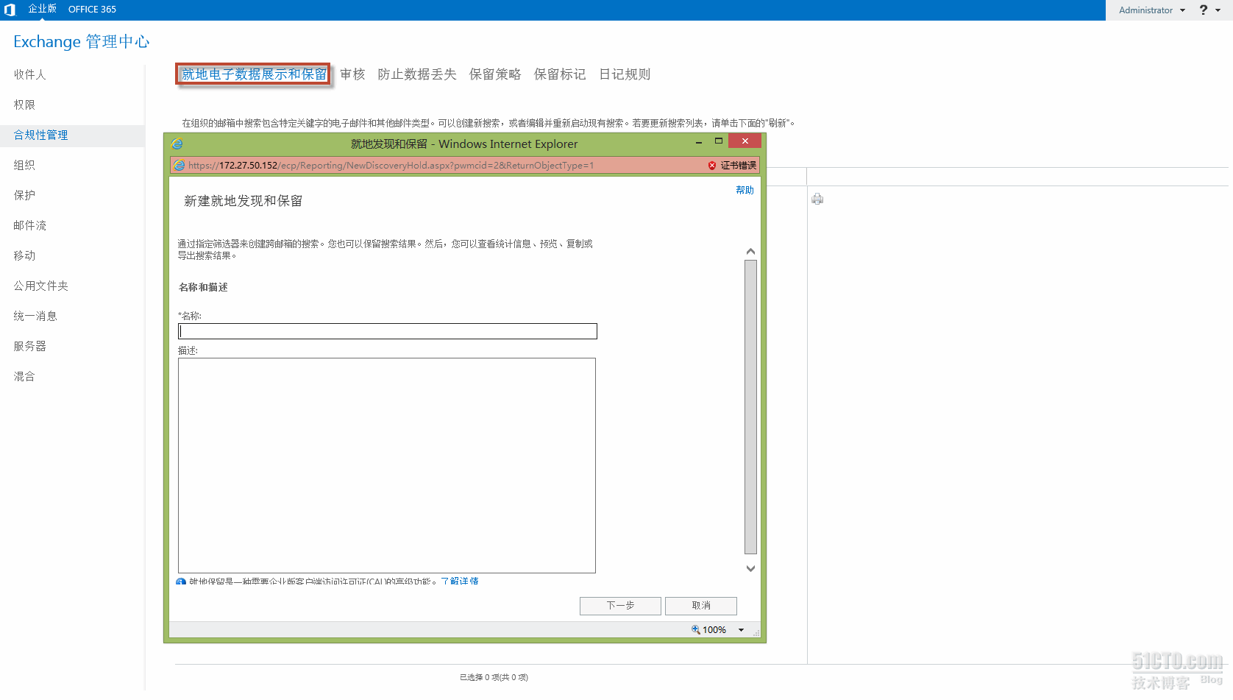Click the OFFICE 365 link in top bar
Screen dimensions: 1233x700
tap(92, 10)
